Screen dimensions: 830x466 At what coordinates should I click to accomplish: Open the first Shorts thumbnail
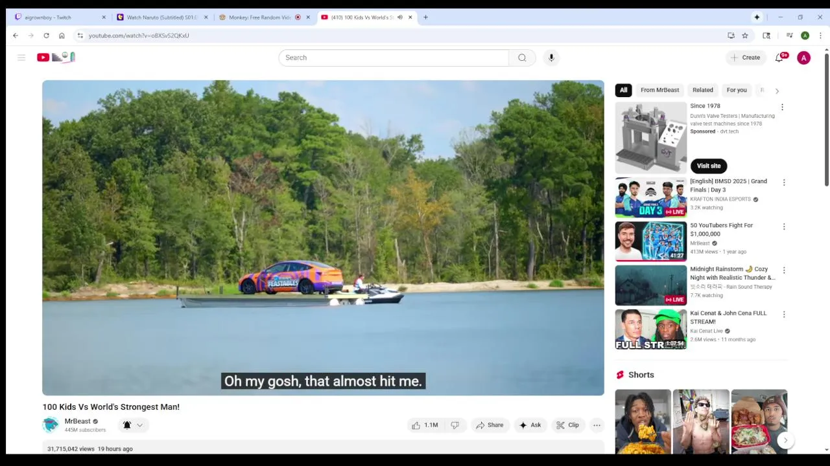[x=643, y=421]
